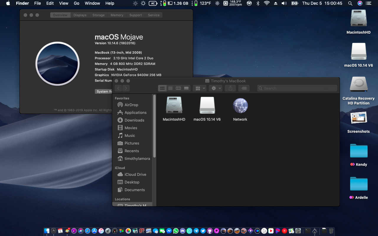Viewport: 378px width, 236px height.
Task: Open MacintoshHD drive in Finder window
Action: [174, 105]
